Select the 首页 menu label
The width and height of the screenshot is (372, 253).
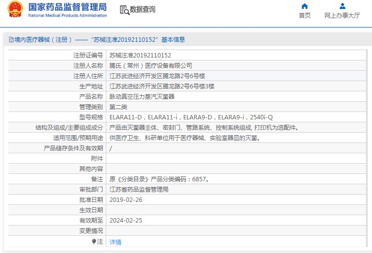305,16
